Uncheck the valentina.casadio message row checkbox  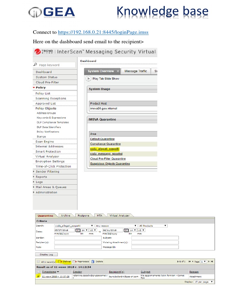click(x=38, y=276)
